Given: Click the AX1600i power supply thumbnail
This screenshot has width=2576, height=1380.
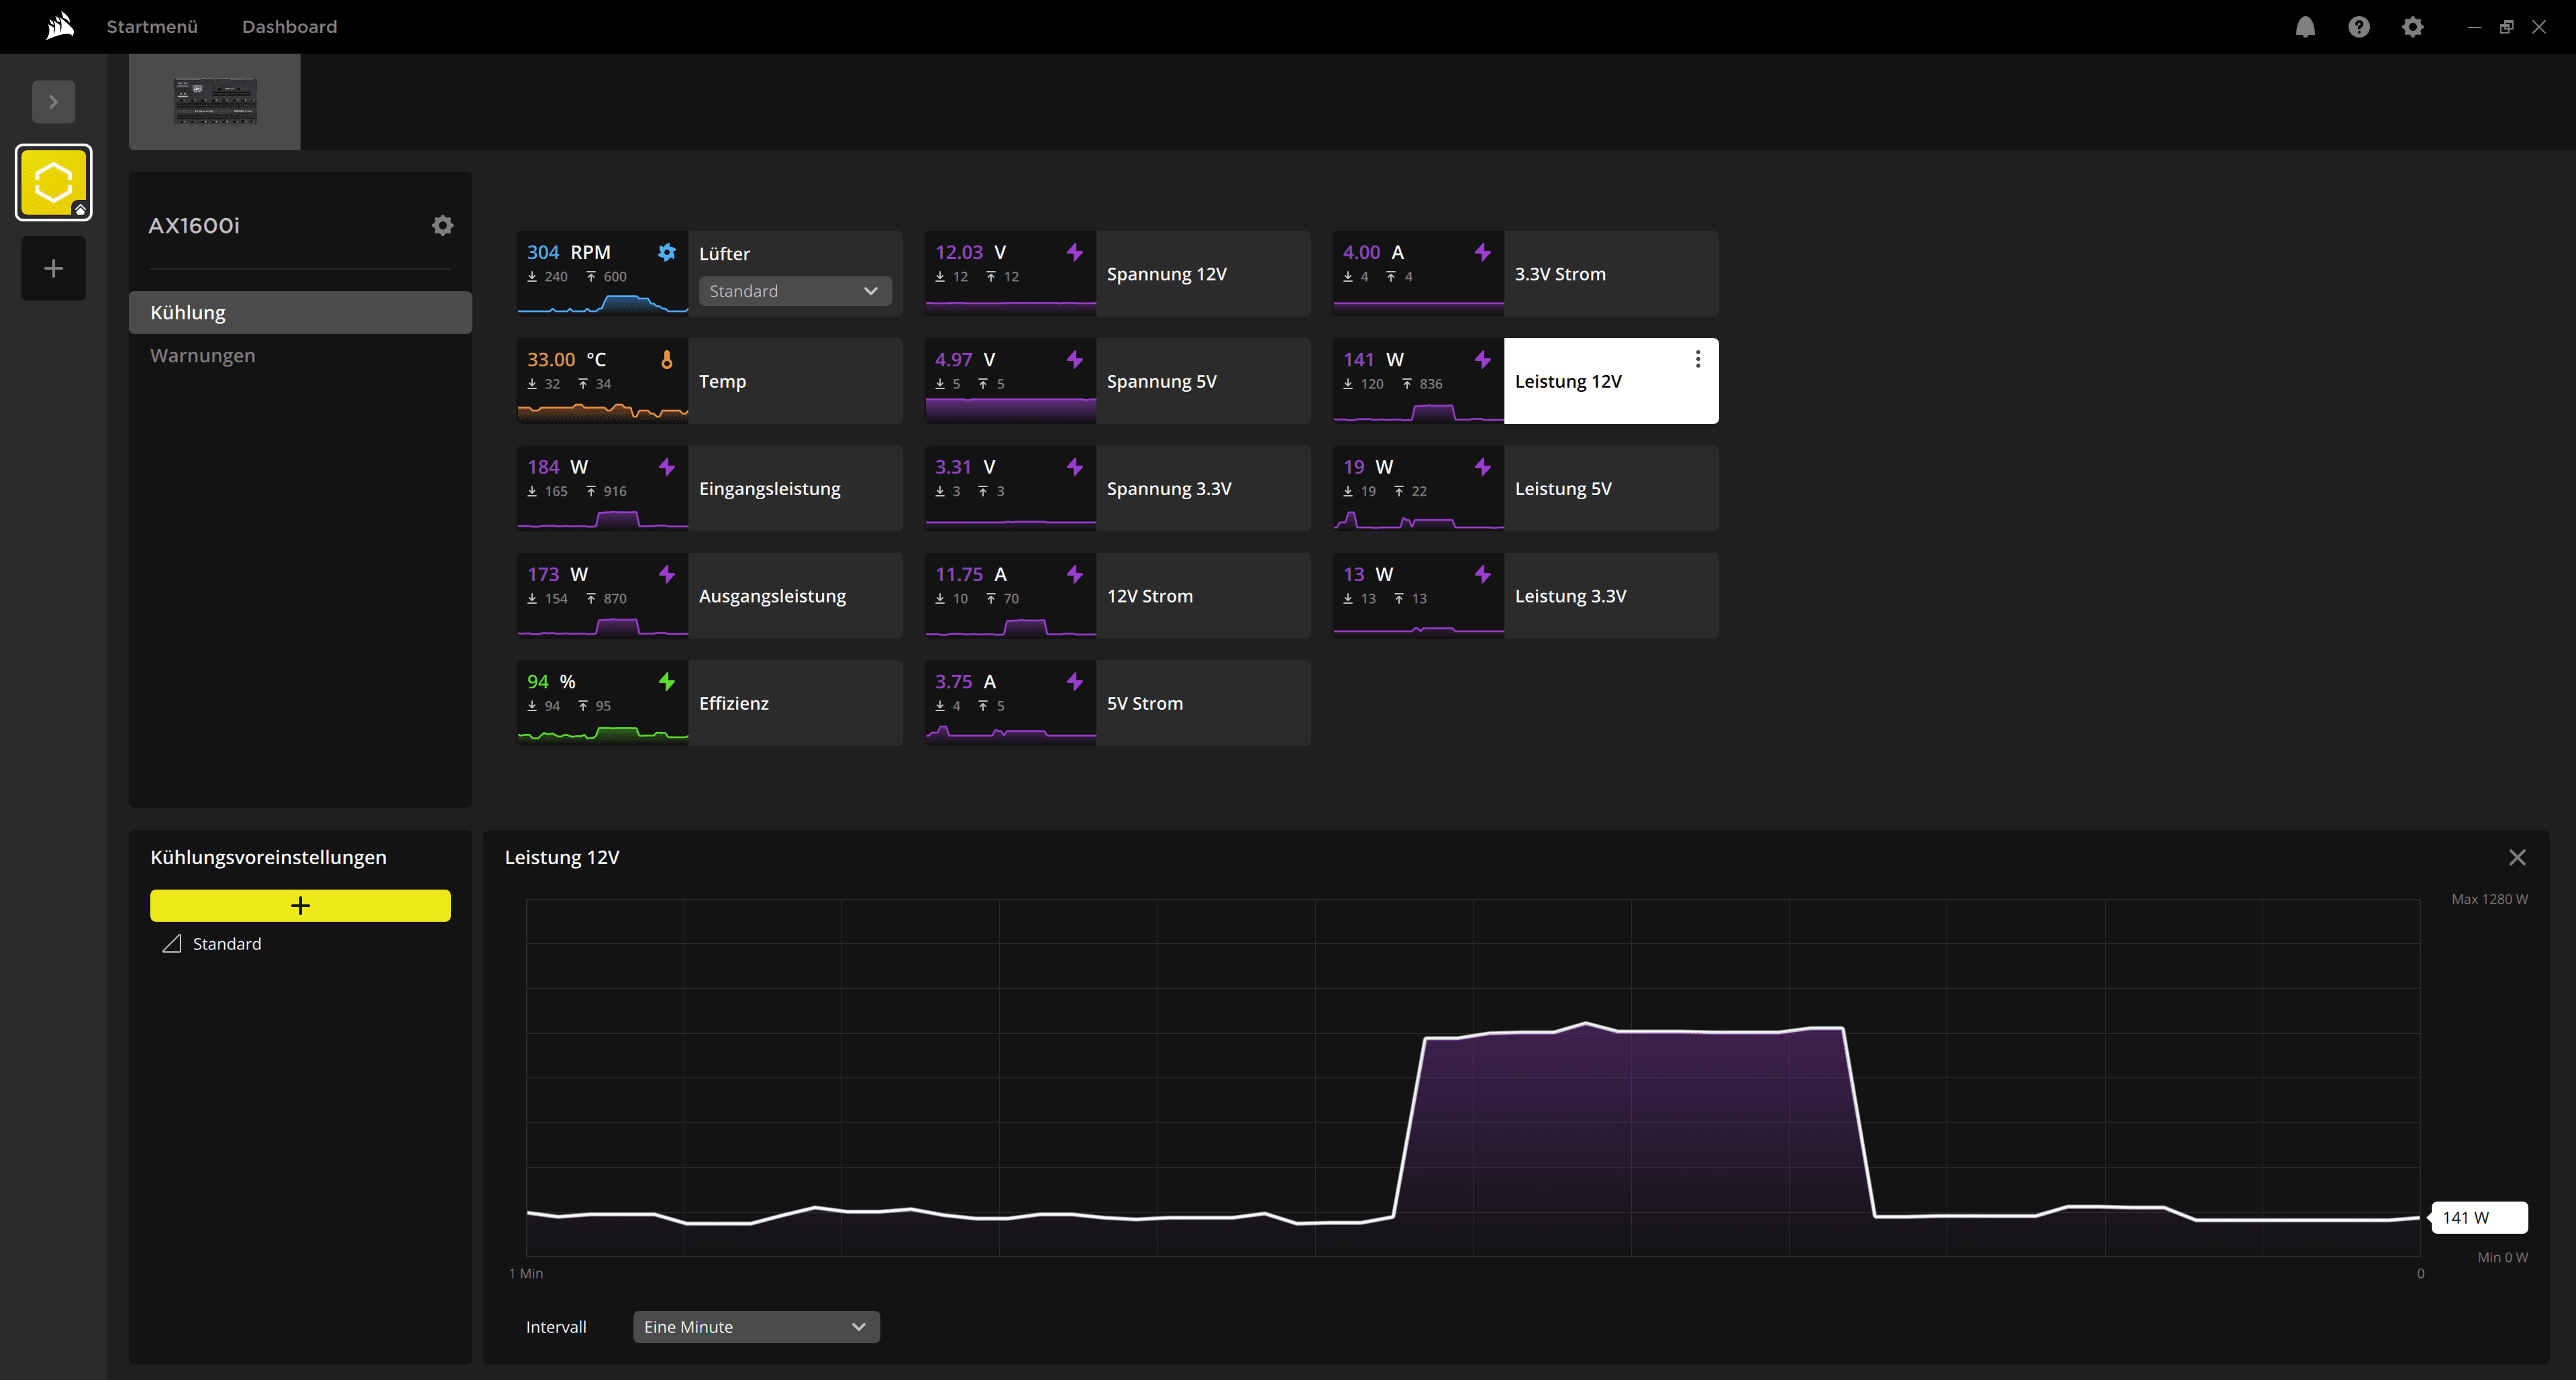Looking at the screenshot, I should coord(215,102).
